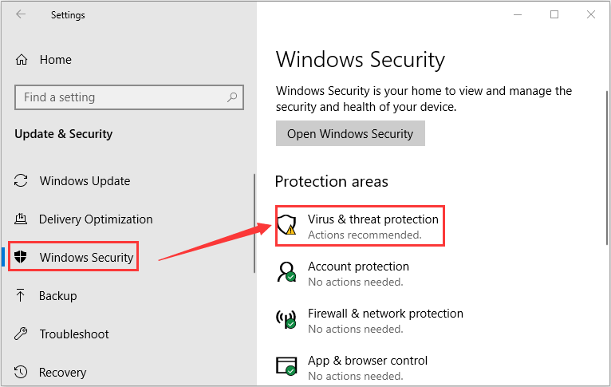Select Delivery Optimization in sidebar
This screenshot has height=387, width=611.
tap(96, 219)
